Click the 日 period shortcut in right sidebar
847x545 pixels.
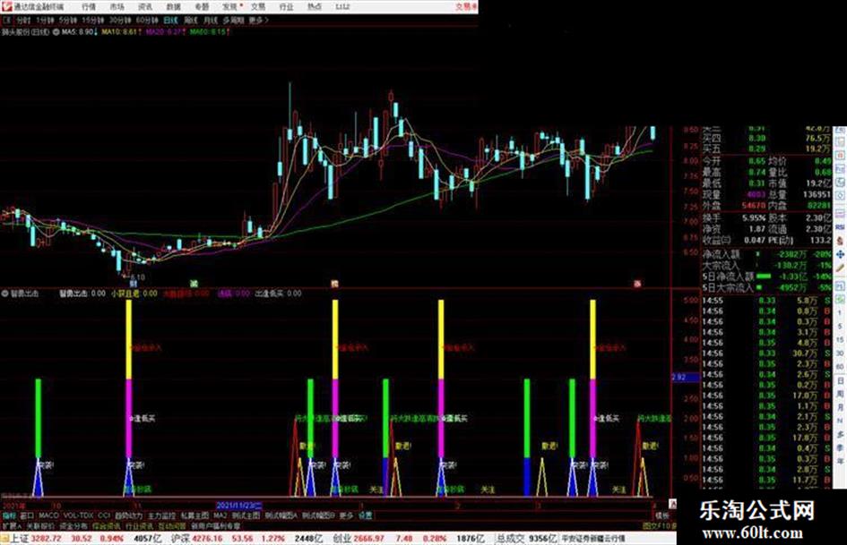[840, 381]
